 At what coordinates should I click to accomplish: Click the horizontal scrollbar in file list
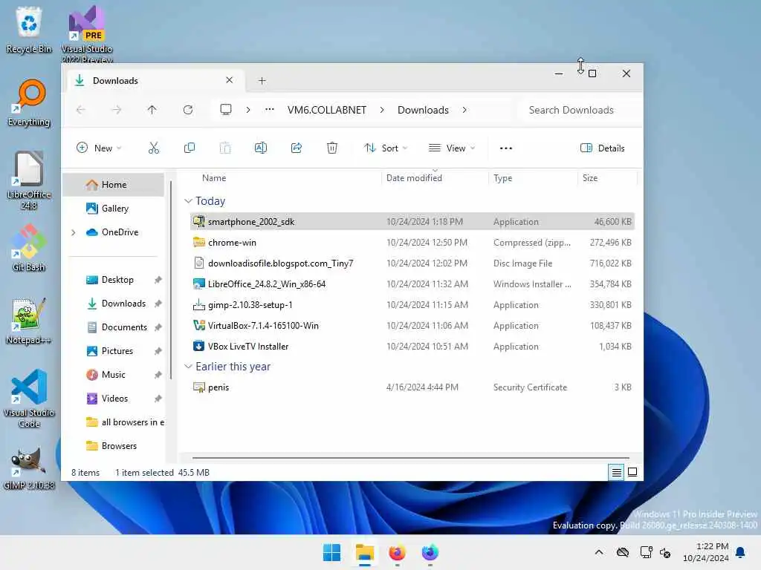(410, 457)
